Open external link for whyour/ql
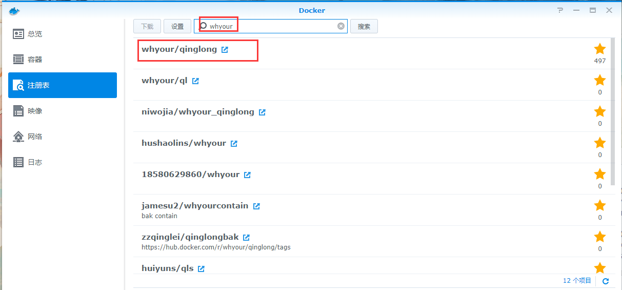622x290 pixels. 195,81
